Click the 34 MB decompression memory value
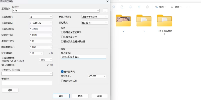This screenshot has width=201, height=100. [50, 65]
